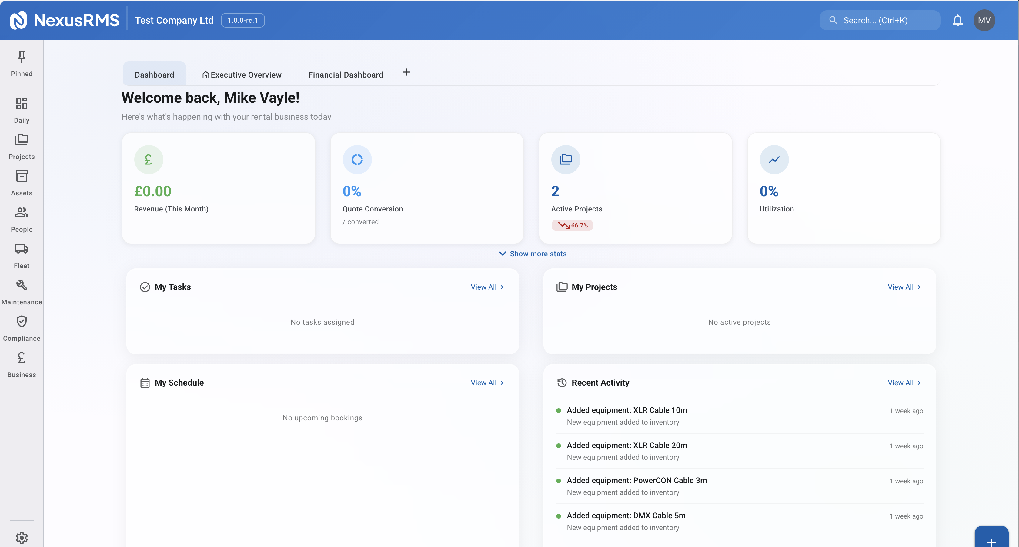Screen dimensions: 1019x547
Task: Click the 66.7% decline indicator on Active Projects
Action: click(572, 225)
